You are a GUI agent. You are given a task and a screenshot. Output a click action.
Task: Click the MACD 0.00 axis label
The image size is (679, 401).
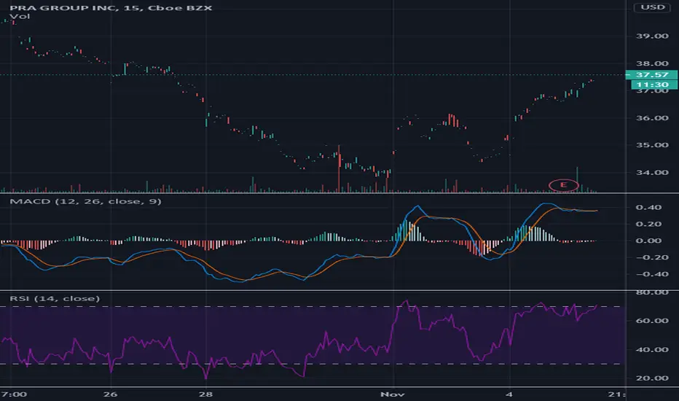[x=648, y=241]
